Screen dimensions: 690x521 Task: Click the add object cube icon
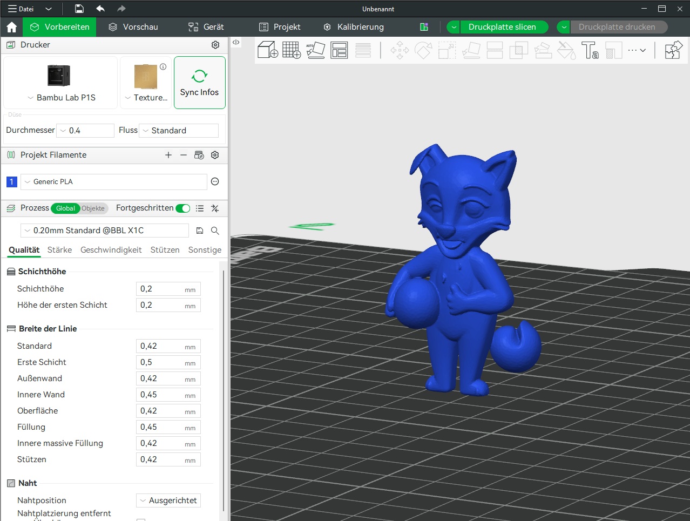click(267, 50)
